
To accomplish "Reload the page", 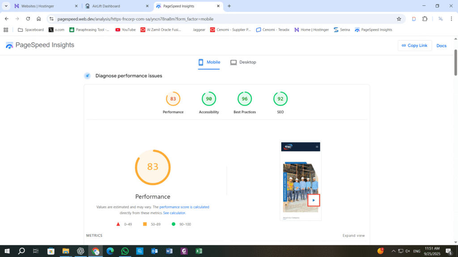I will (28, 19).
